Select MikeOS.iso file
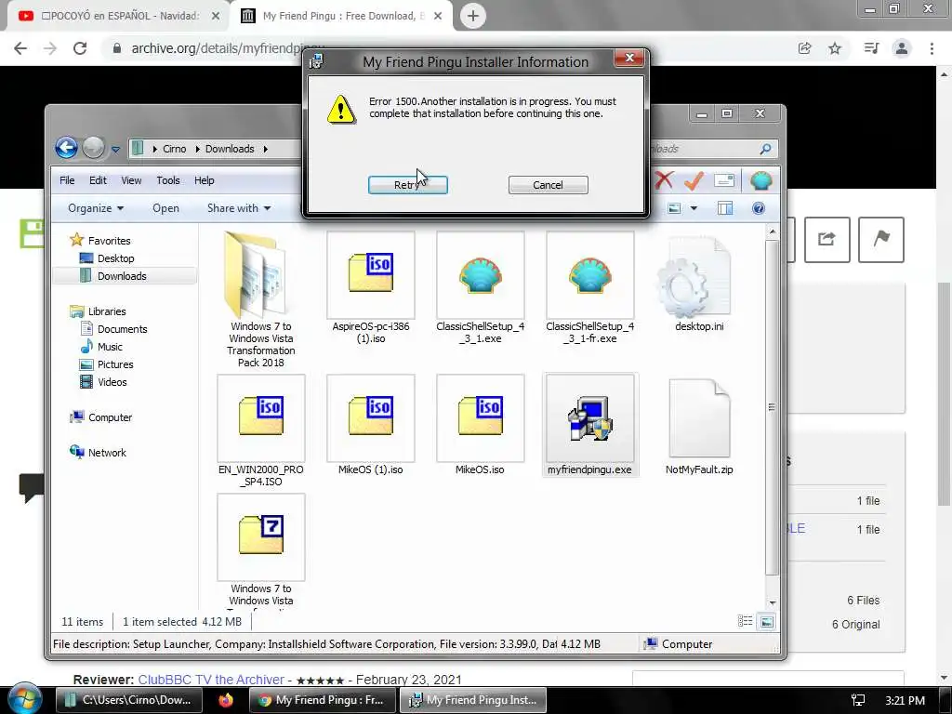This screenshot has width=952, height=714. pyautogui.click(x=481, y=425)
